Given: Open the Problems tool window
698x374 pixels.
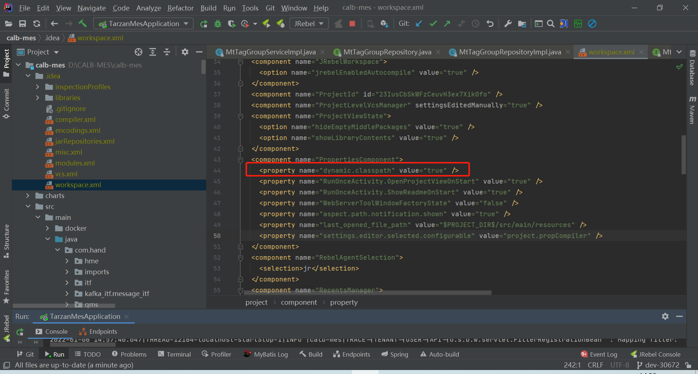Looking at the screenshot, I should [129, 354].
